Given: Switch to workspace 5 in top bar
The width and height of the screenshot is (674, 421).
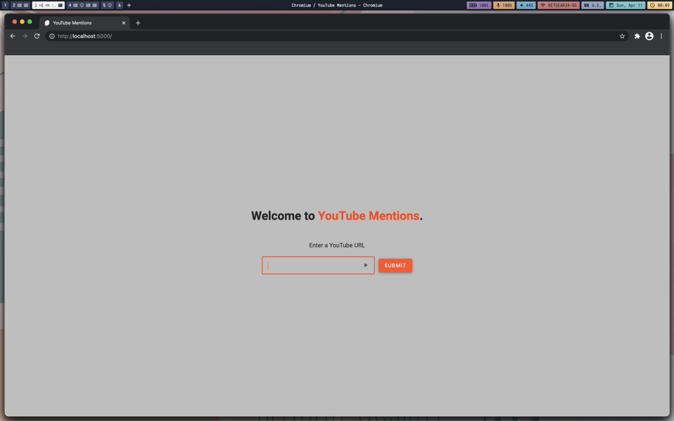Looking at the screenshot, I should click(x=107, y=5).
